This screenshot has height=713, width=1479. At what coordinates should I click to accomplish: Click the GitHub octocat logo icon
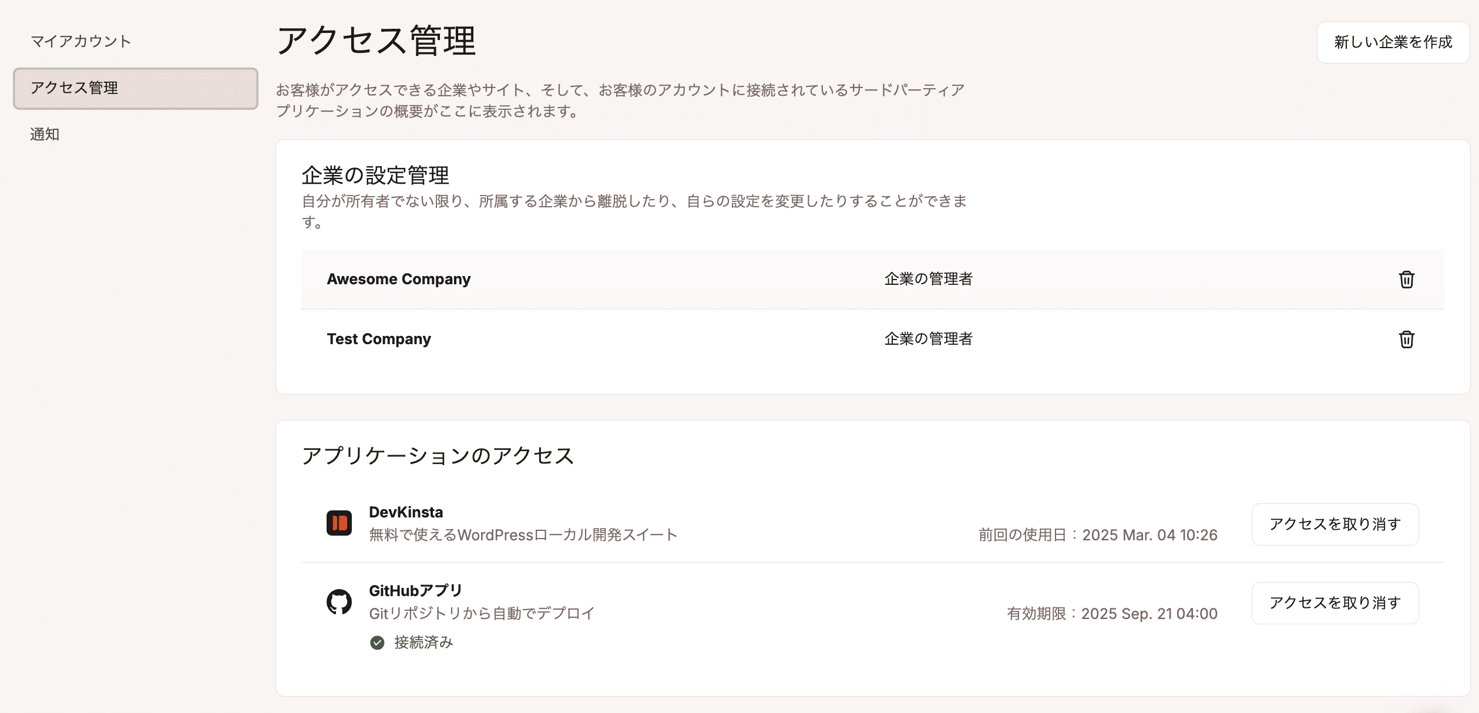tap(339, 602)
